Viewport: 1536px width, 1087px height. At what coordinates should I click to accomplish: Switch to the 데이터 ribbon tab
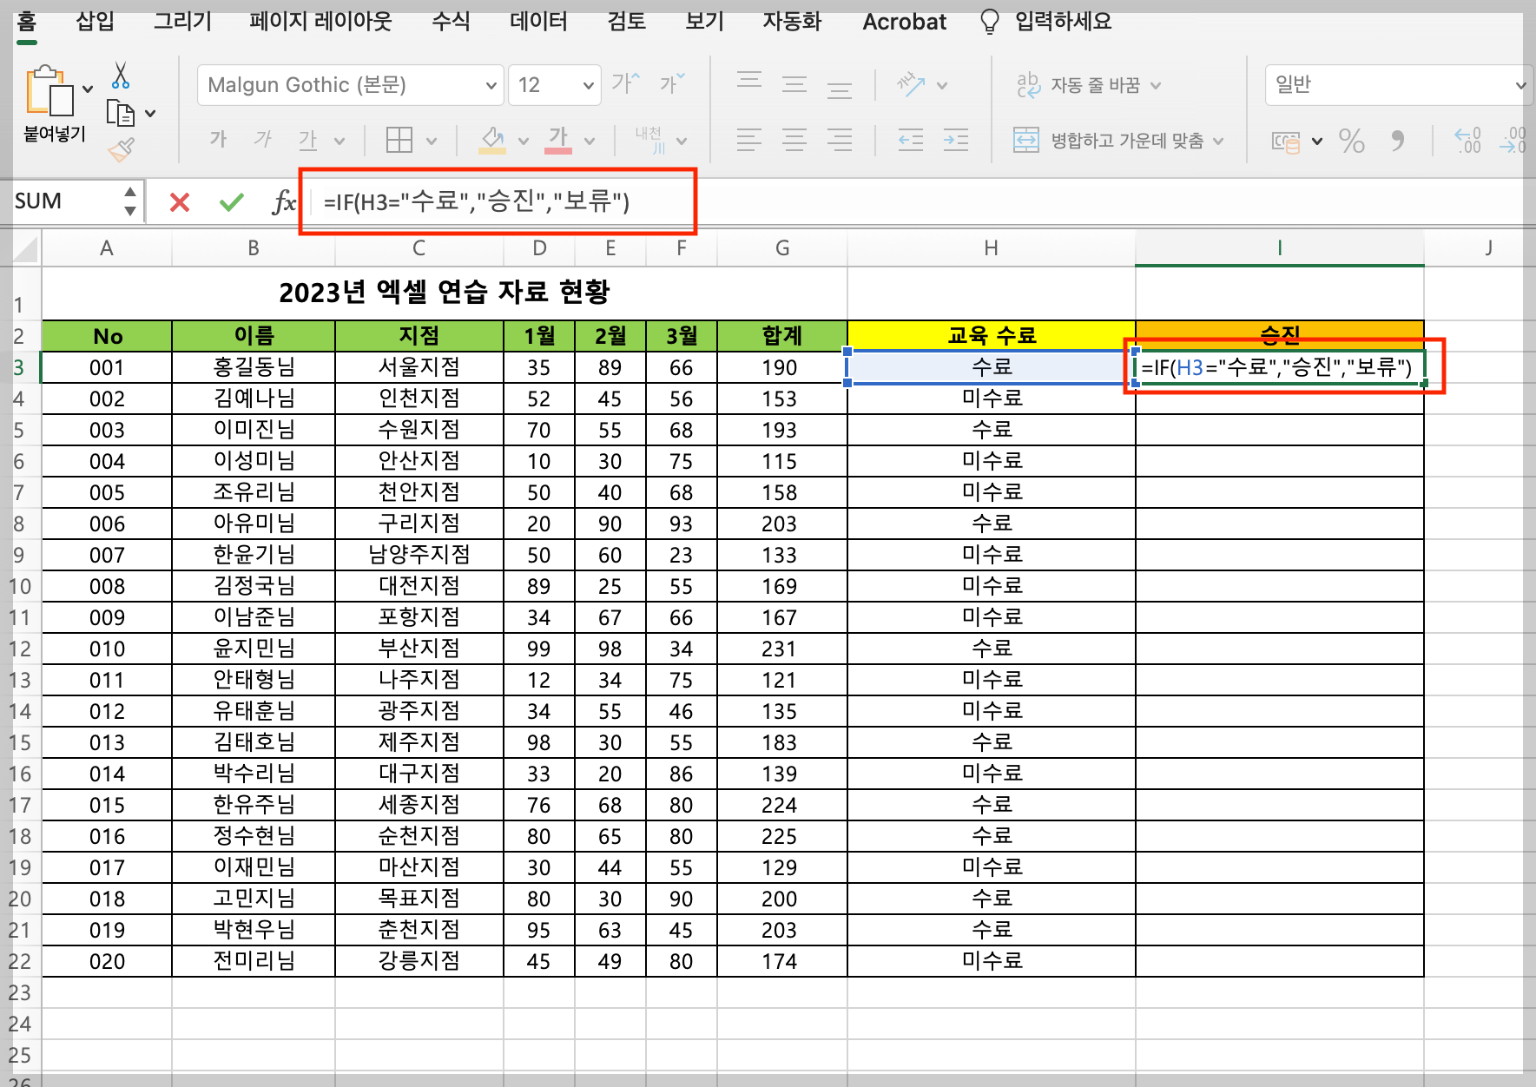click(x=537, y=22)
